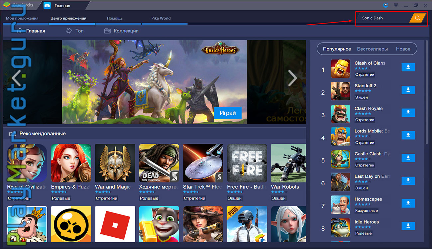Viewport: 432px width, 249px height.
Task: Click the Ролевые tag under Empires & Puzzles
Action: (x=61, y=198)
